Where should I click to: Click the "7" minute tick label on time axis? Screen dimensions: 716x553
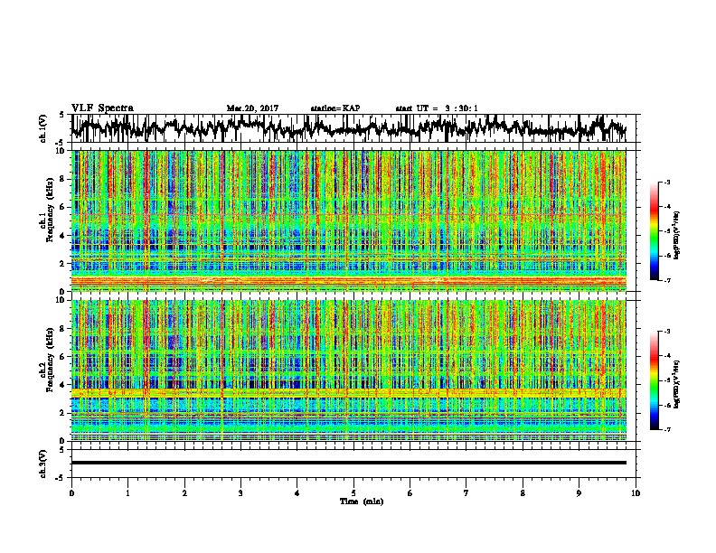point(466,493)
